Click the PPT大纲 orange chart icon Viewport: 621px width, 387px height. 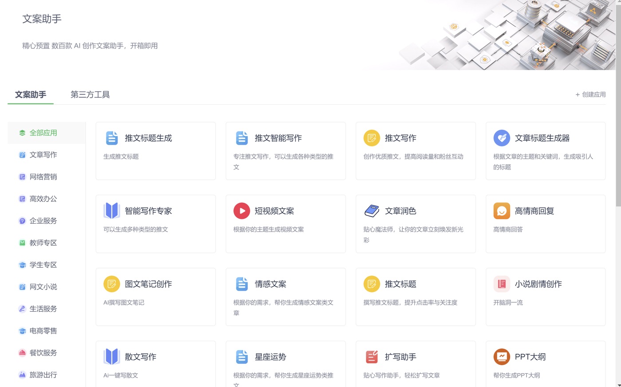point(502,357)
